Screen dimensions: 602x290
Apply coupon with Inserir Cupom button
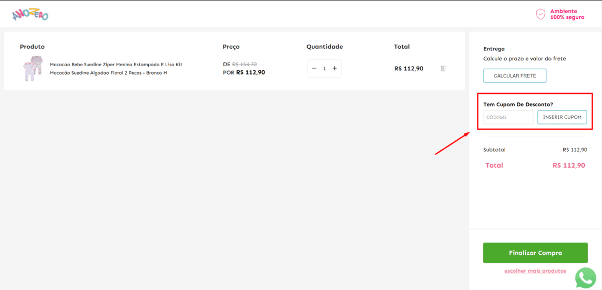[562, 117]
